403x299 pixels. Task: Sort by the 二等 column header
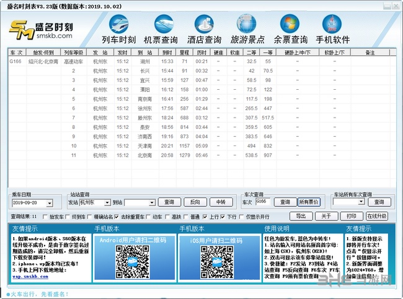pyautogui.click(x=251, y=53)
